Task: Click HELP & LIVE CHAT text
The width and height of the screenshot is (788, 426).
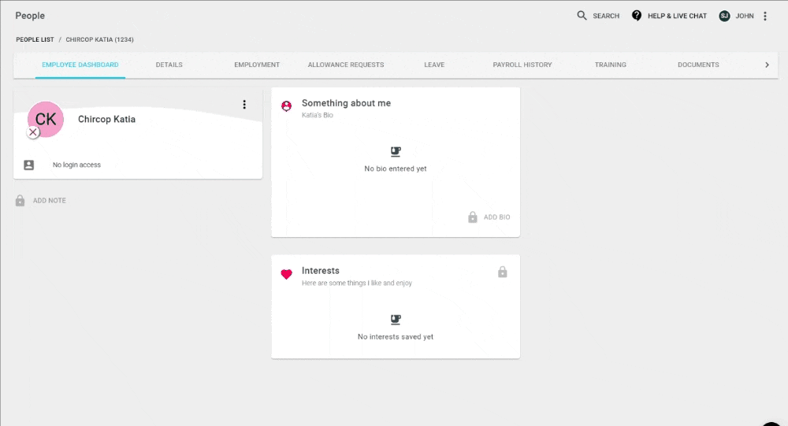Action: tap(677, 16)
